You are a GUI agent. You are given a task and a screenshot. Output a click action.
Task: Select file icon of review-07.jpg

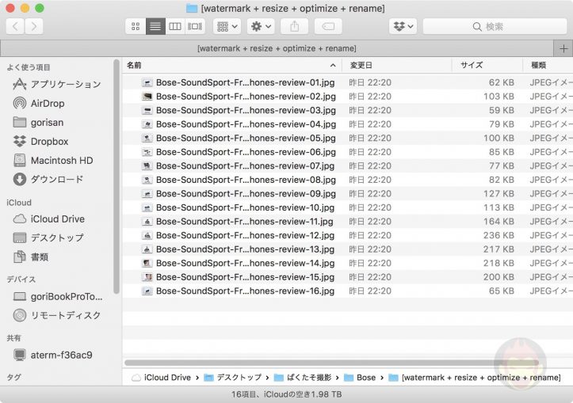[x=147, y=166]
